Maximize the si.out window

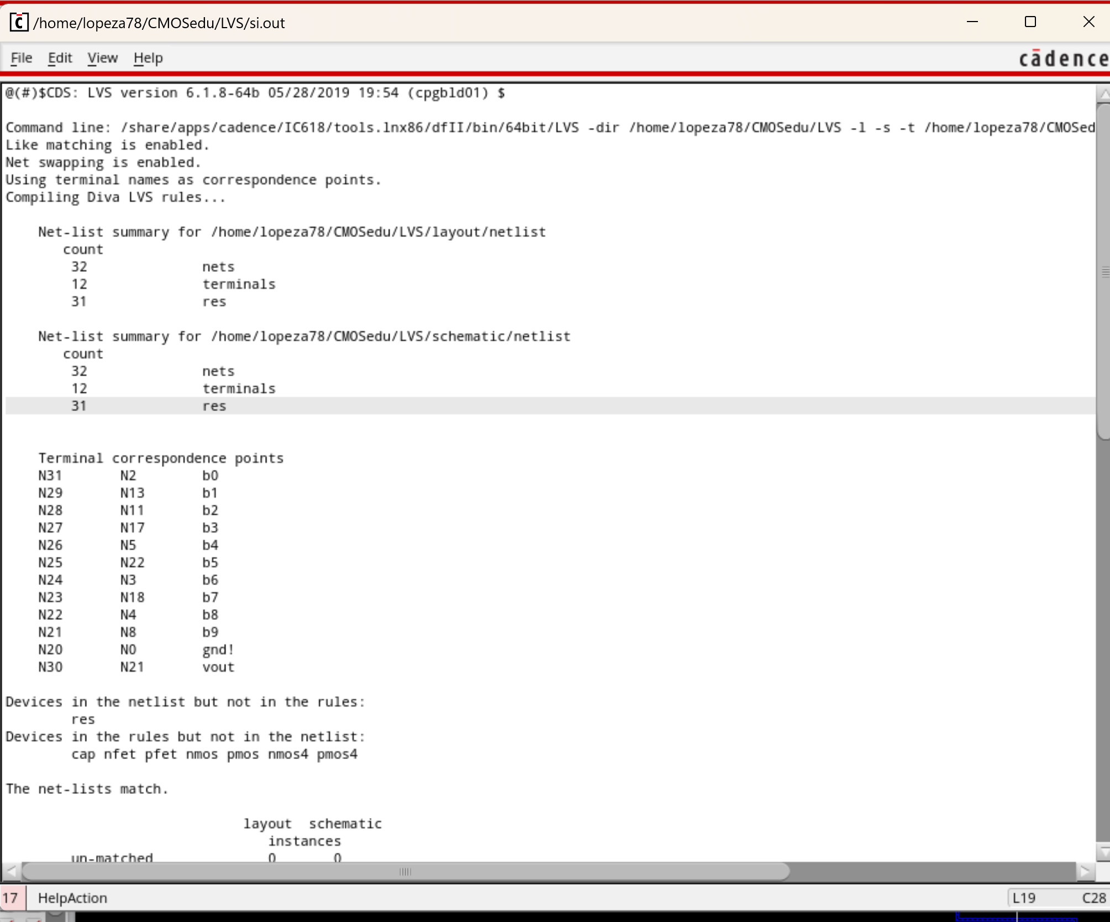point(1030,22)
